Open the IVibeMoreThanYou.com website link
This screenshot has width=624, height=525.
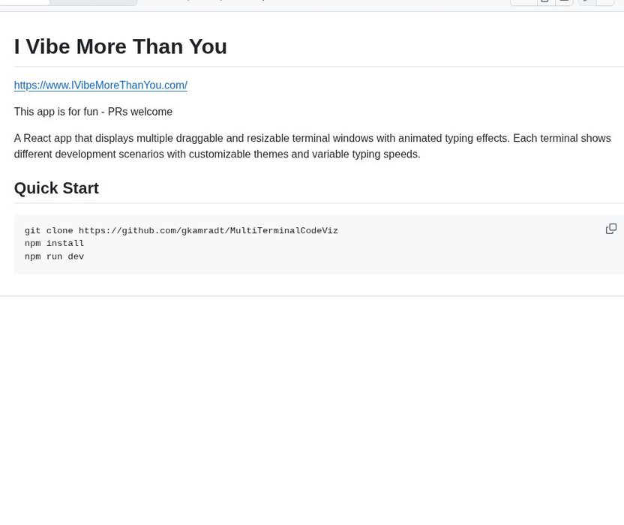pyautogui.click(x=100, y=85)
